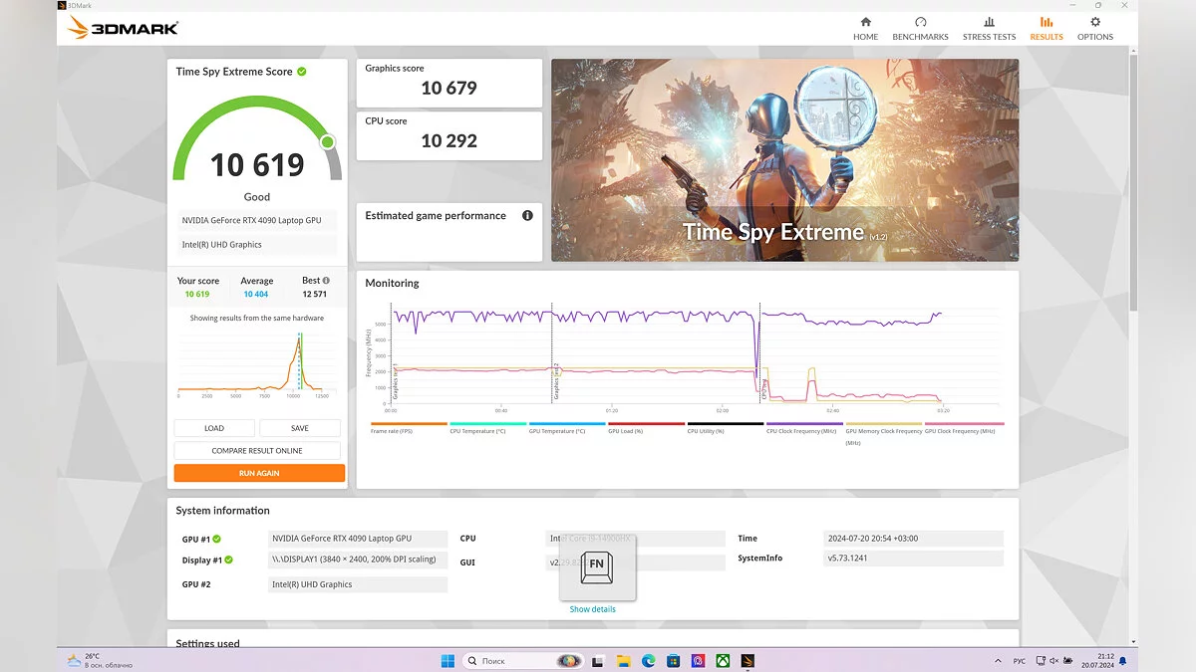This screenshot has height=672, width=1196.
Task: Open Windows Start menu
Action: [448, 661]
